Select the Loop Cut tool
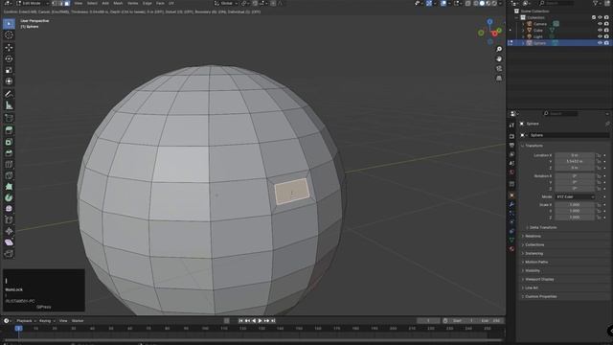 point(9,164)
